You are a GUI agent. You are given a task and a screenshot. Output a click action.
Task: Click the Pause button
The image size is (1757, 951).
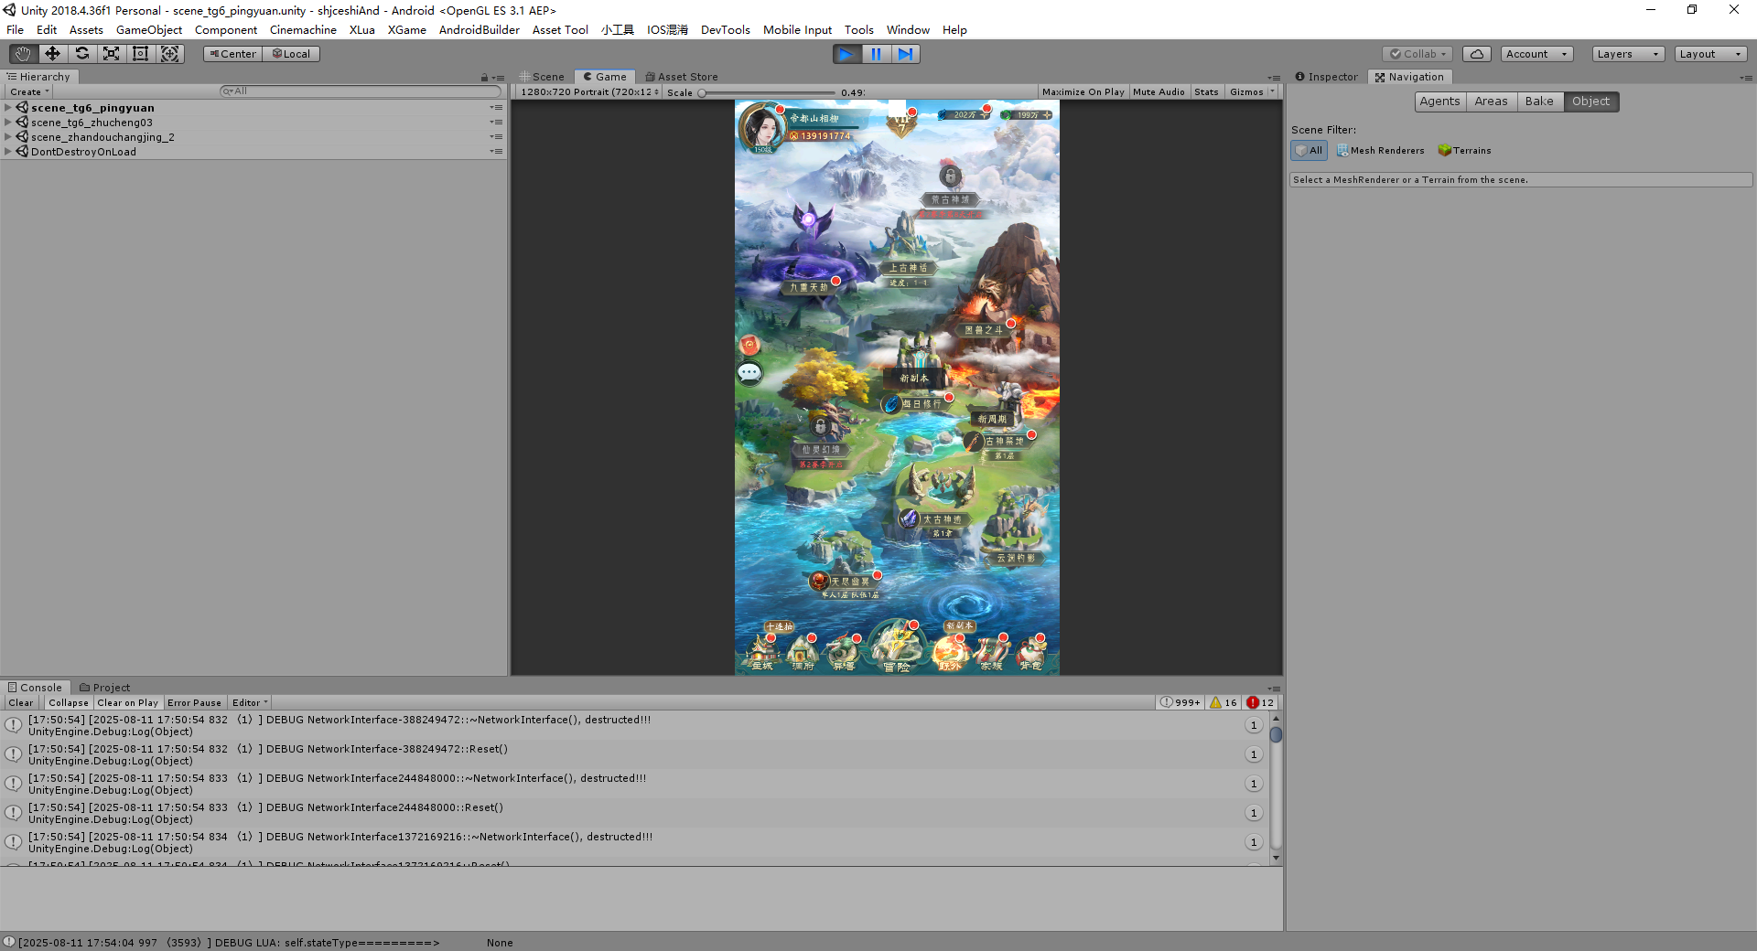[x=876, y=54]
